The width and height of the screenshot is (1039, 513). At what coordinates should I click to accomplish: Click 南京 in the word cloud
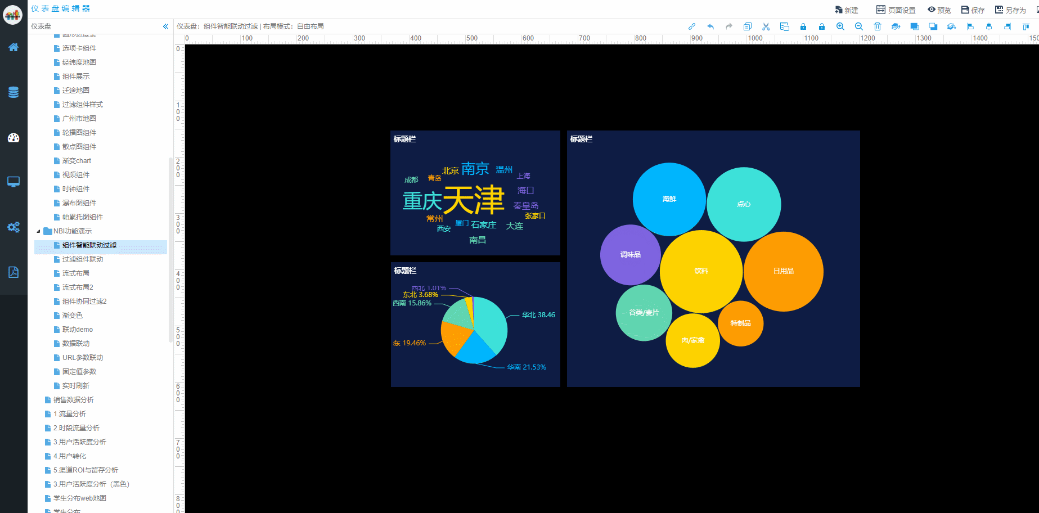[x=475, y=168]
